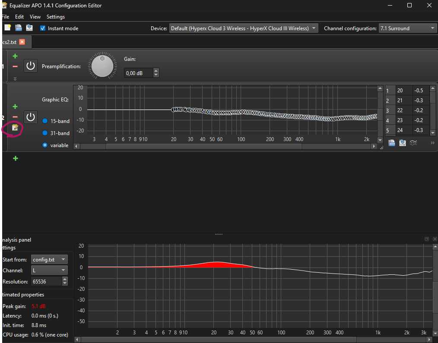Viewport: 438px width, 343px height.
Task: Open the Channel L dropdown
Action: [x=49, y=271]
